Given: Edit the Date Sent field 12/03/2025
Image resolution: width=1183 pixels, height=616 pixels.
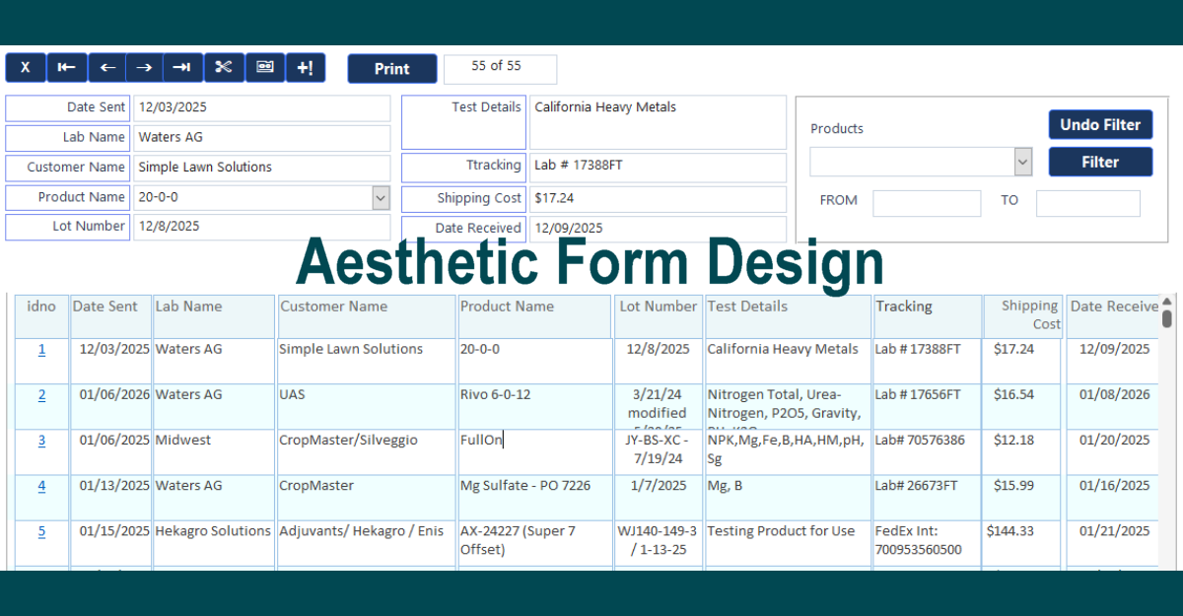Looking at the screenshot, I should click(261, 107).
